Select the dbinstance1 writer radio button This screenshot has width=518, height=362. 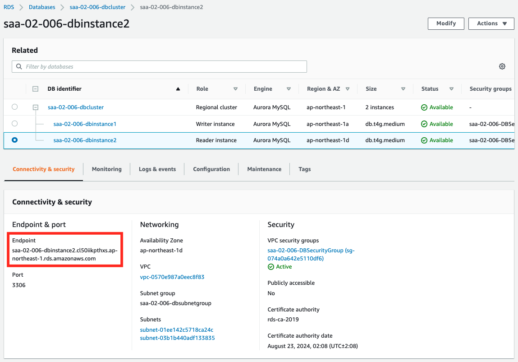tap(15, 124)
